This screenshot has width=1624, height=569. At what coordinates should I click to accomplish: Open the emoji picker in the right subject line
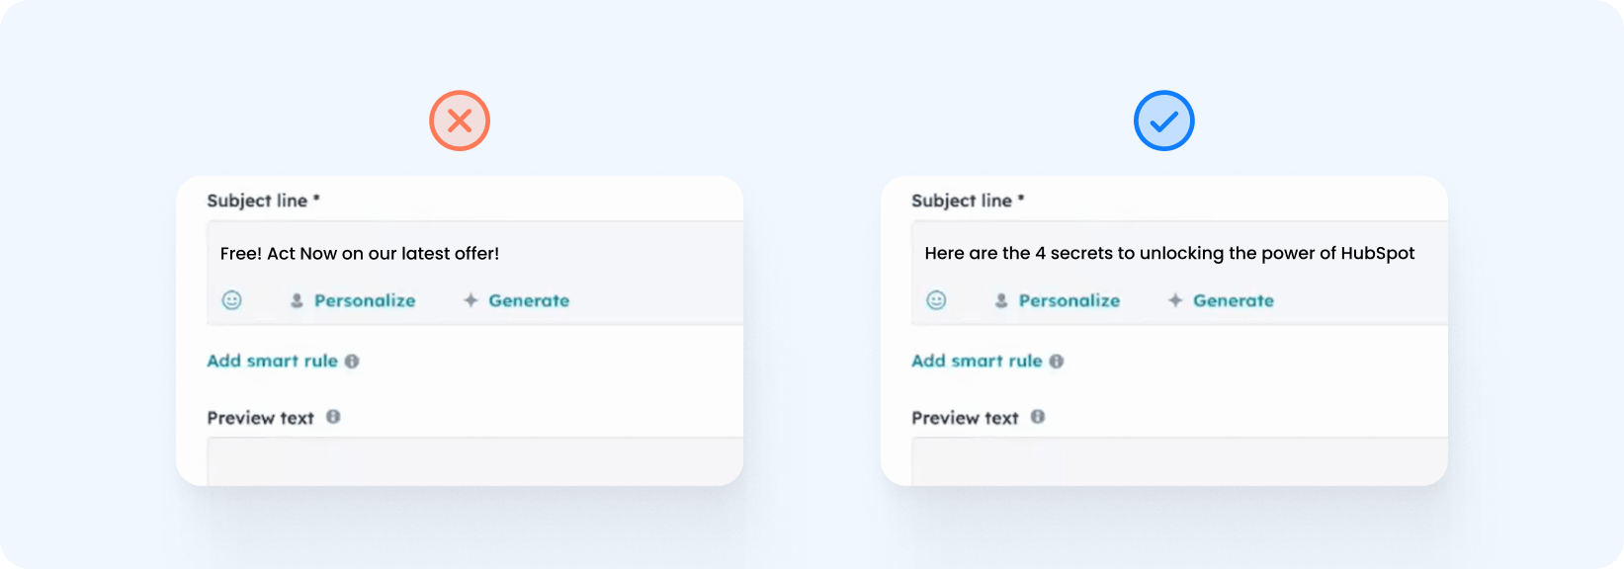tap(937, 298)
